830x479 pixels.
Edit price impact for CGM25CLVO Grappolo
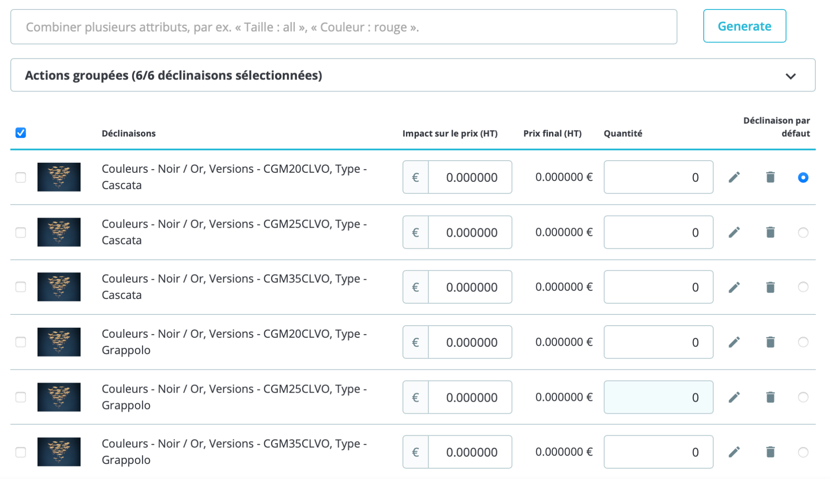click(470, 397)
